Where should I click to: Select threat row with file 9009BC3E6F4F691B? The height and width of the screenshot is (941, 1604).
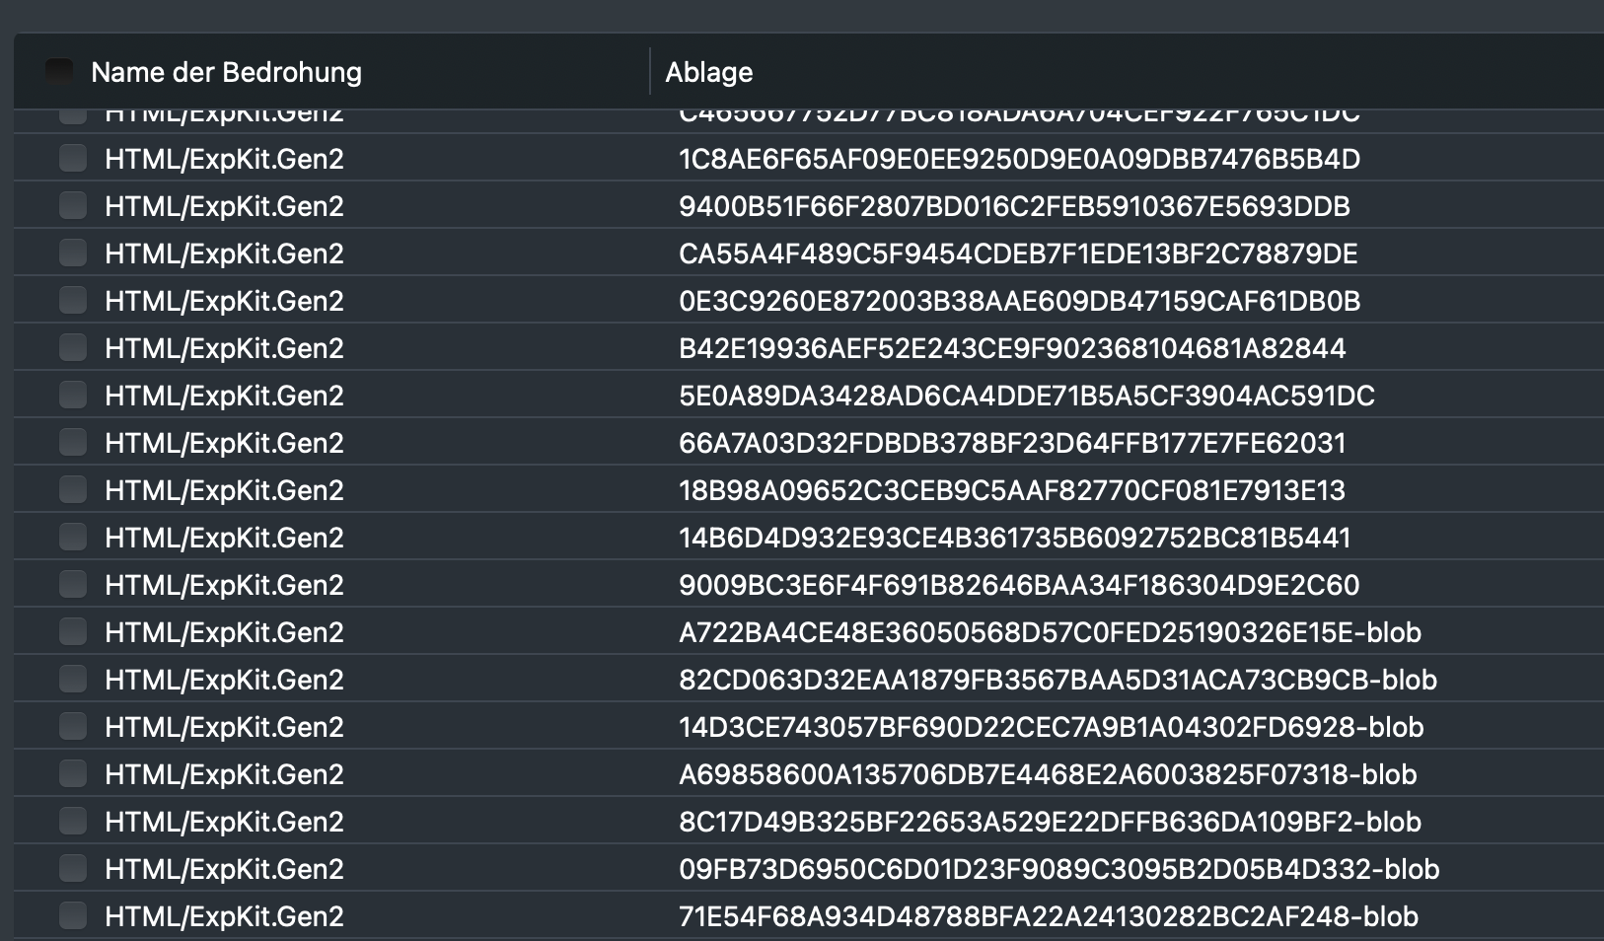[x=1018, y=585]
